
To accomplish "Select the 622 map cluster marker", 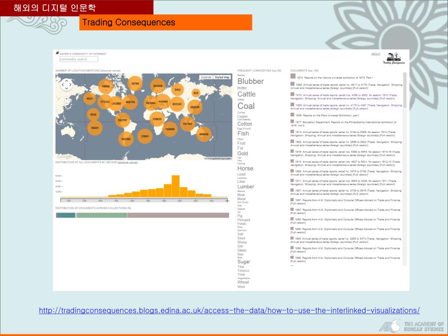I will click(196, 93).
